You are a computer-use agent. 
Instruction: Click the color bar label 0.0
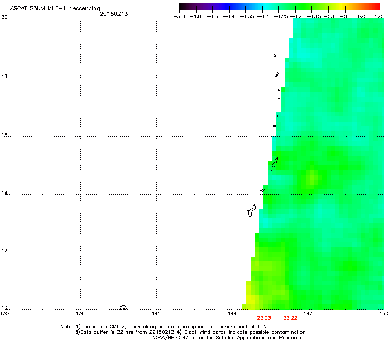(x=362, y=17)
